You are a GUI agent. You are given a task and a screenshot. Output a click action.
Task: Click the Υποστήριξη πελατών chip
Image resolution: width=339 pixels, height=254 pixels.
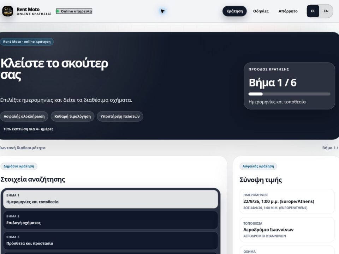120,116
